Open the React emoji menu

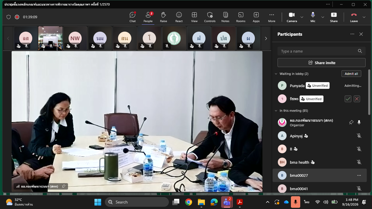coord(179,17)
